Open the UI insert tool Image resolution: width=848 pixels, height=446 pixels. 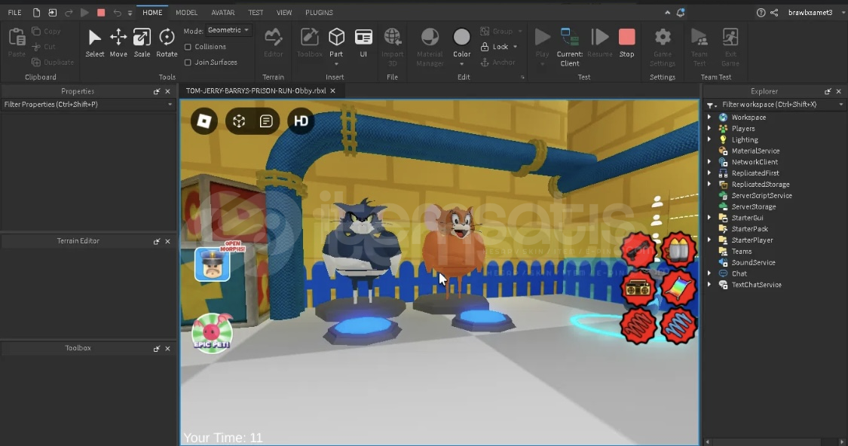pyautogui.click(x=363, y=43)
